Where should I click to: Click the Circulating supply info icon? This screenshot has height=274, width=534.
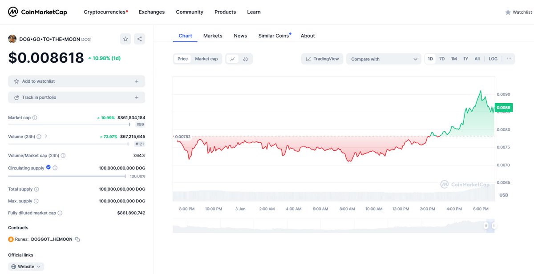[55, 168]
